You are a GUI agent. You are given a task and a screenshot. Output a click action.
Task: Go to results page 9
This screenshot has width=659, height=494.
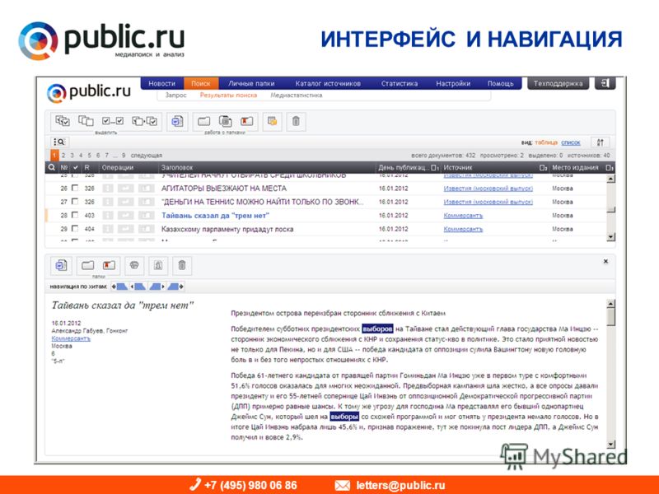point(124,156)
